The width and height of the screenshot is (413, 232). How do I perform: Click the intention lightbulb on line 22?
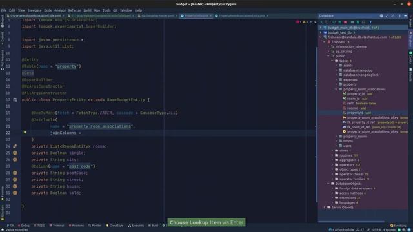click(25, 132)
